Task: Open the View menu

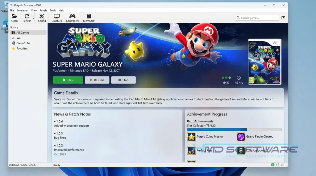Action: pyautogui.click(x=34, y=10)
